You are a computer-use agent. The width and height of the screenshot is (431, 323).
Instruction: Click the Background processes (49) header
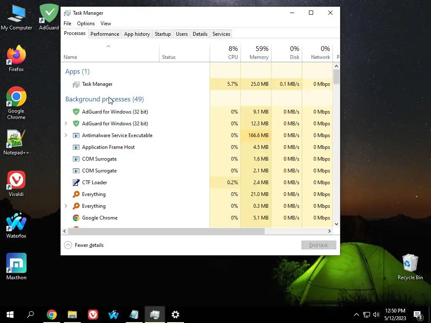104,99
